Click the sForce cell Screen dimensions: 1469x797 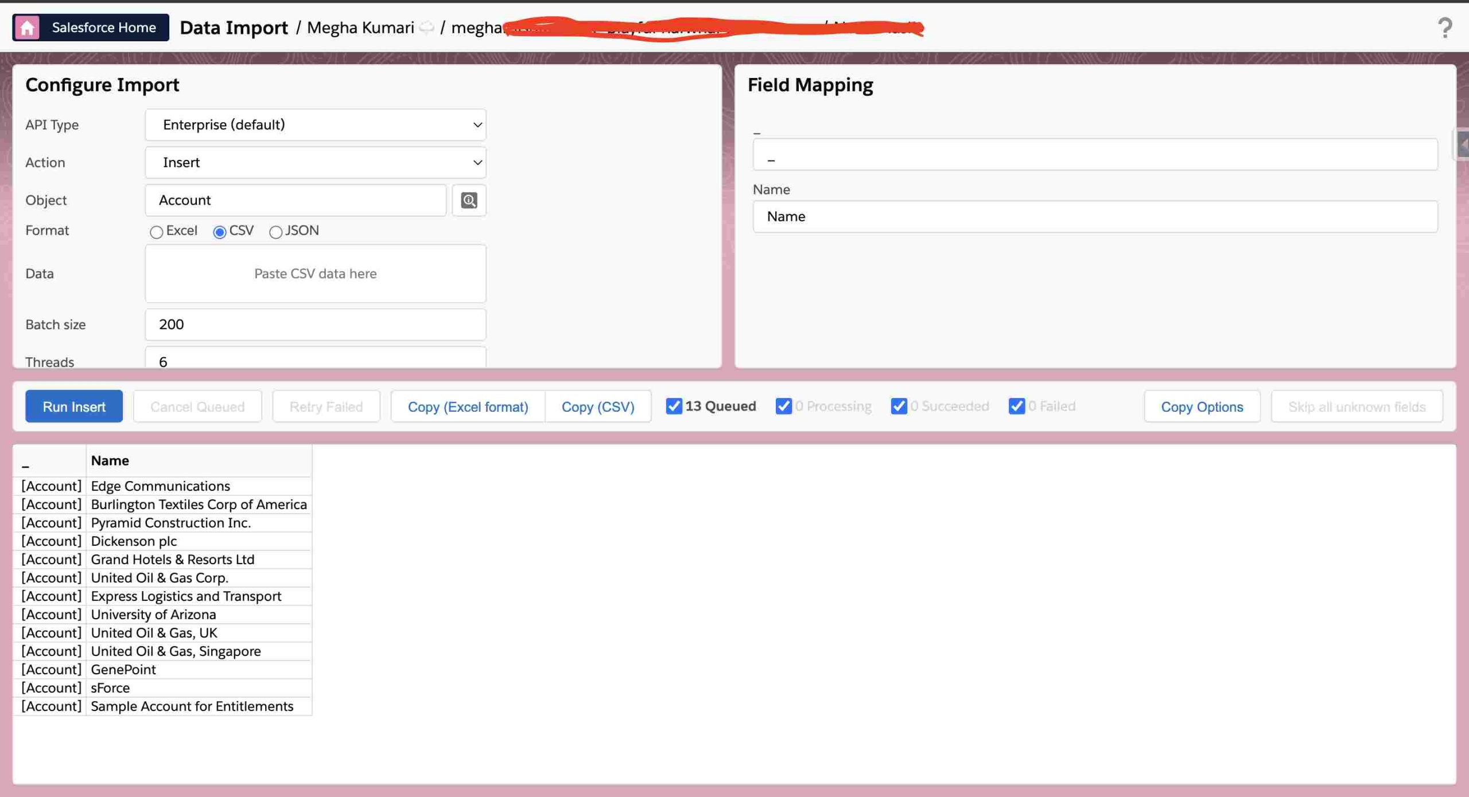click(x=199, y=688)
